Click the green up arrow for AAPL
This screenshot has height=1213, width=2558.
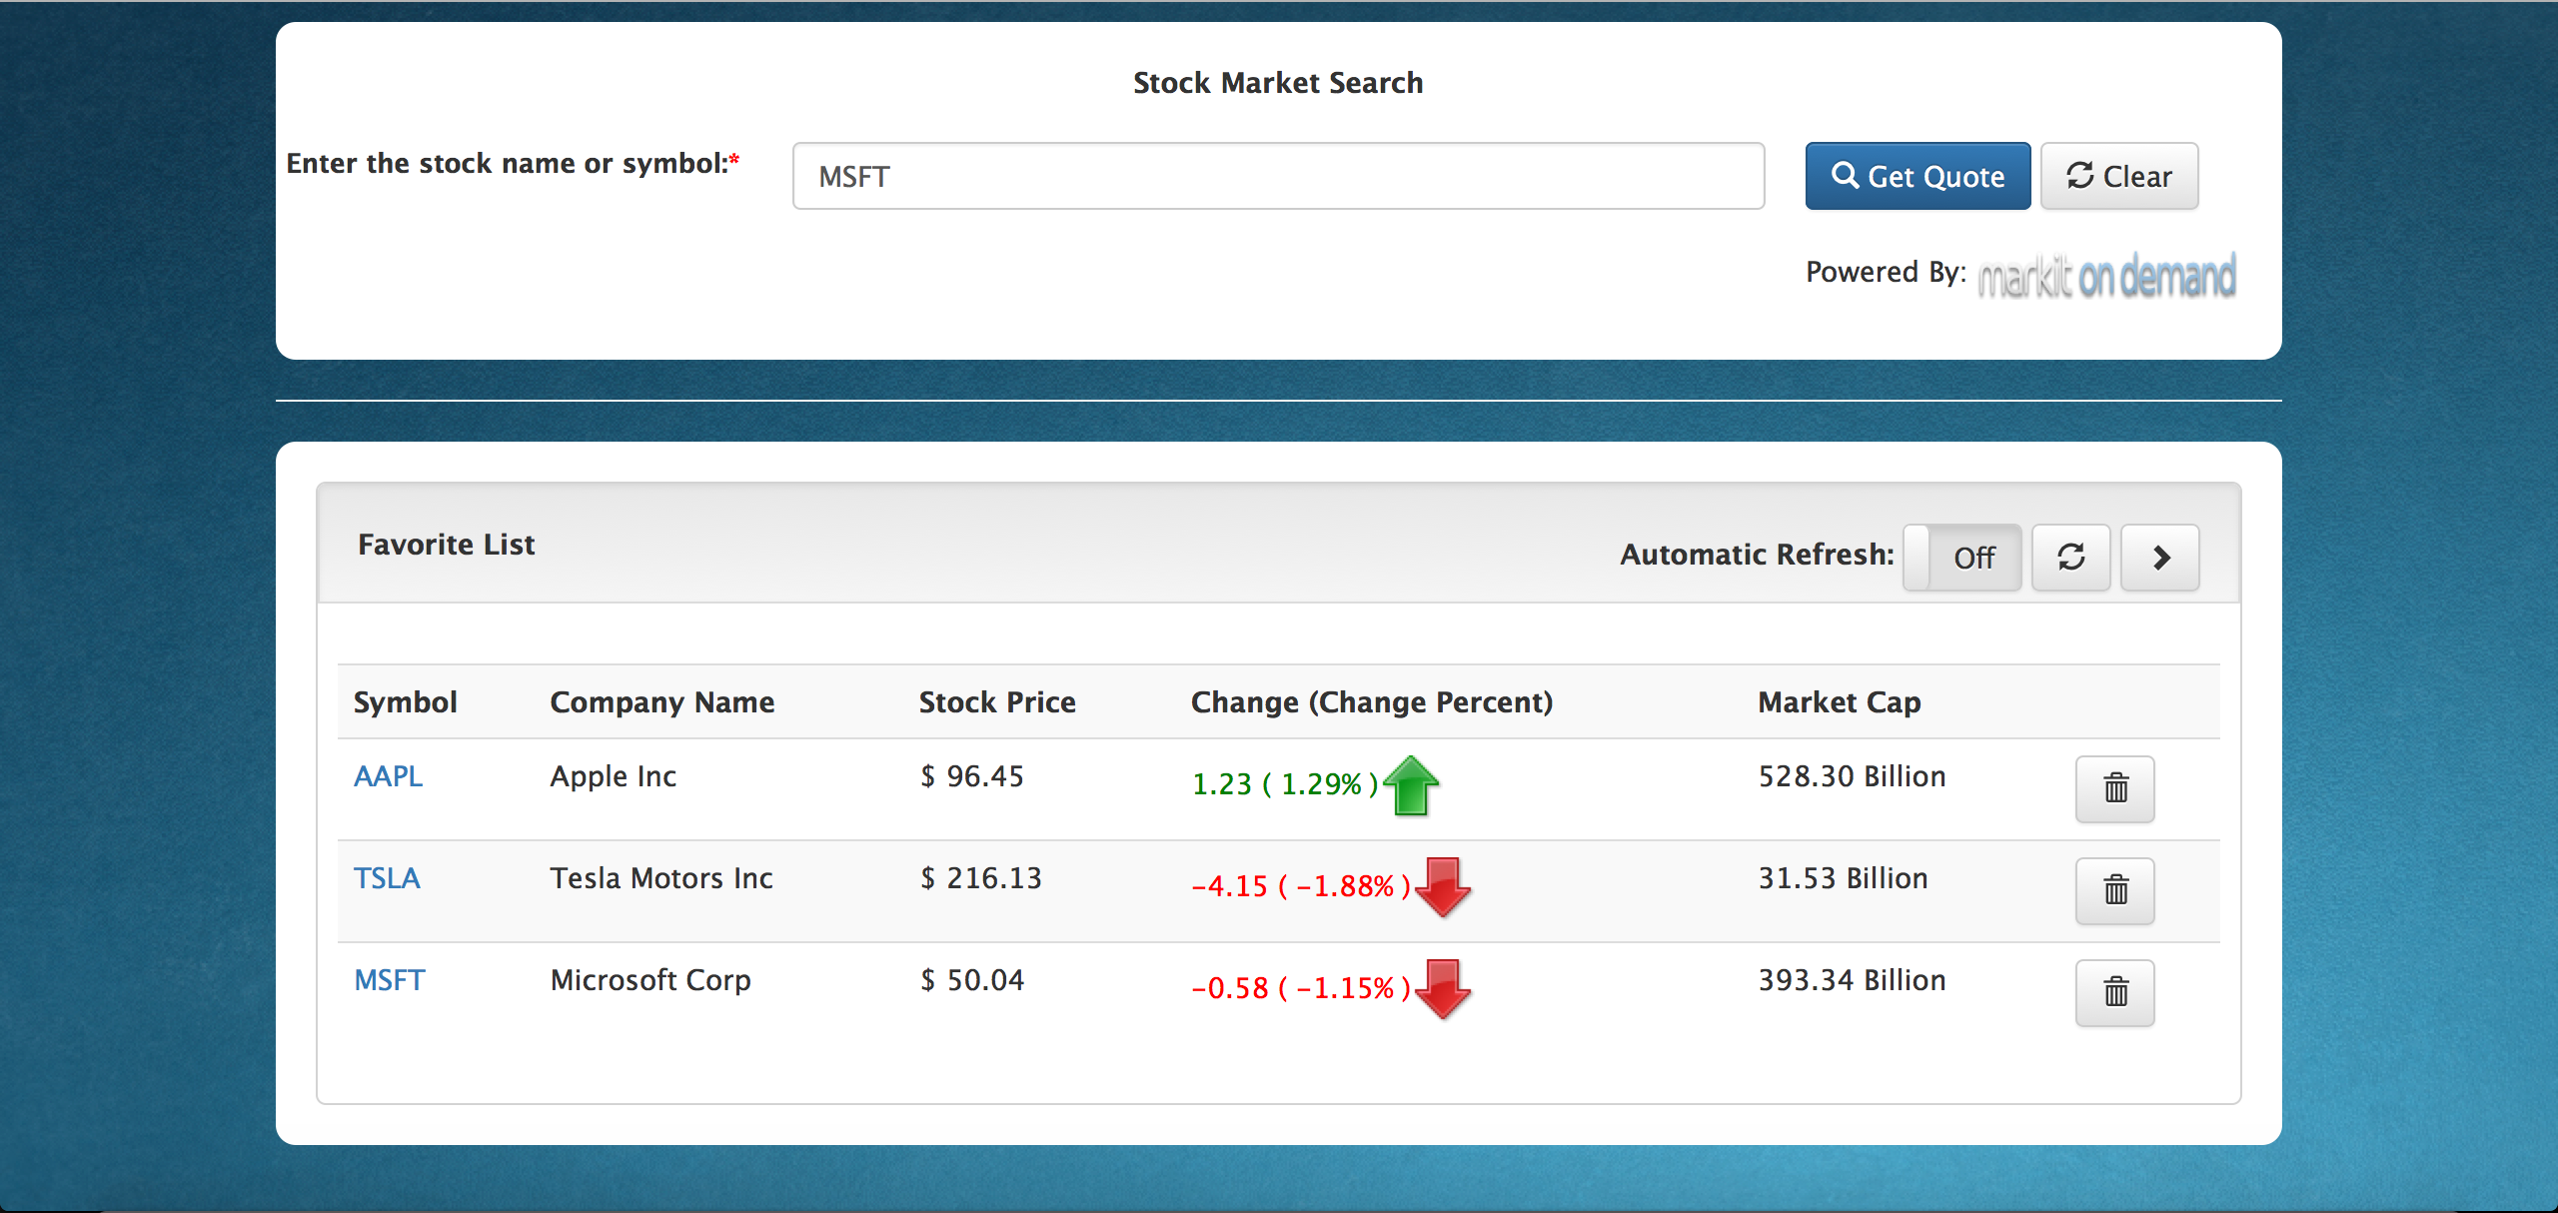1411,786
